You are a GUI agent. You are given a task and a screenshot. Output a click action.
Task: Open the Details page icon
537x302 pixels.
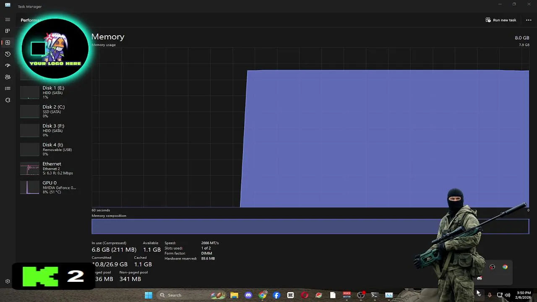(x=8, y=89)
